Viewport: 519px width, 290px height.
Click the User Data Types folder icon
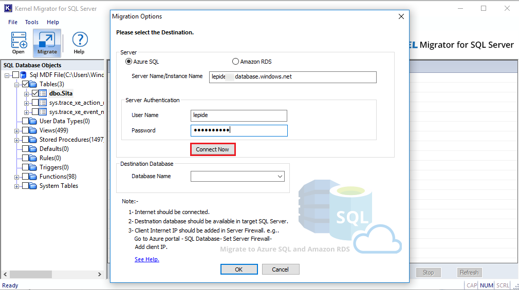point(33,121)
